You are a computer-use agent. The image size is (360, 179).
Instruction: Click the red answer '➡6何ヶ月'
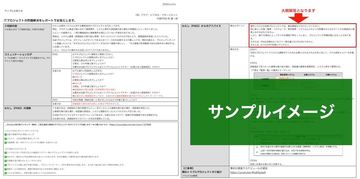[x=77, y=77]
